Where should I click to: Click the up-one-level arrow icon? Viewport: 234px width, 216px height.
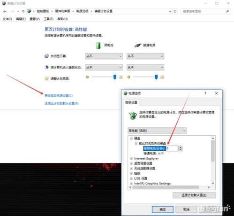pos(23,11)
